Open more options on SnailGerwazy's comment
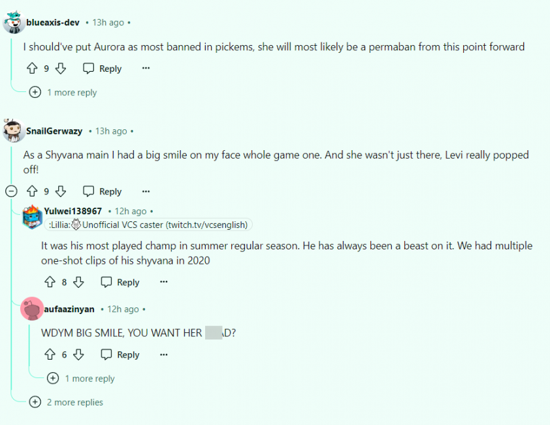Viewport: 550px width, 425px height. click(x=146, y=191)
